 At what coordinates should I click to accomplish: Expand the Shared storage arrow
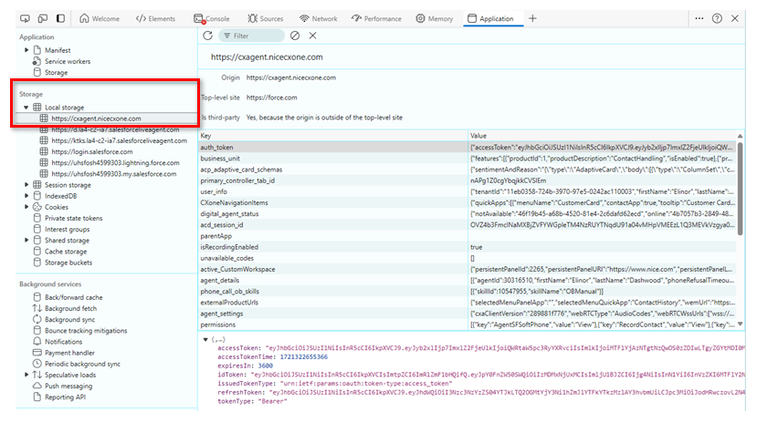click(26, 240)
